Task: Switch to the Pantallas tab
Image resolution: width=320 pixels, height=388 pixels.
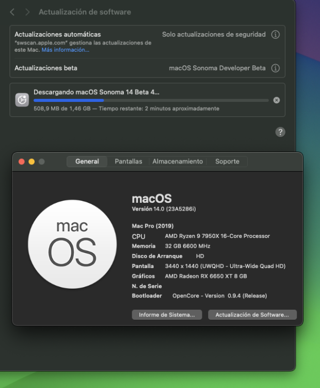Action: click(129, 161)
